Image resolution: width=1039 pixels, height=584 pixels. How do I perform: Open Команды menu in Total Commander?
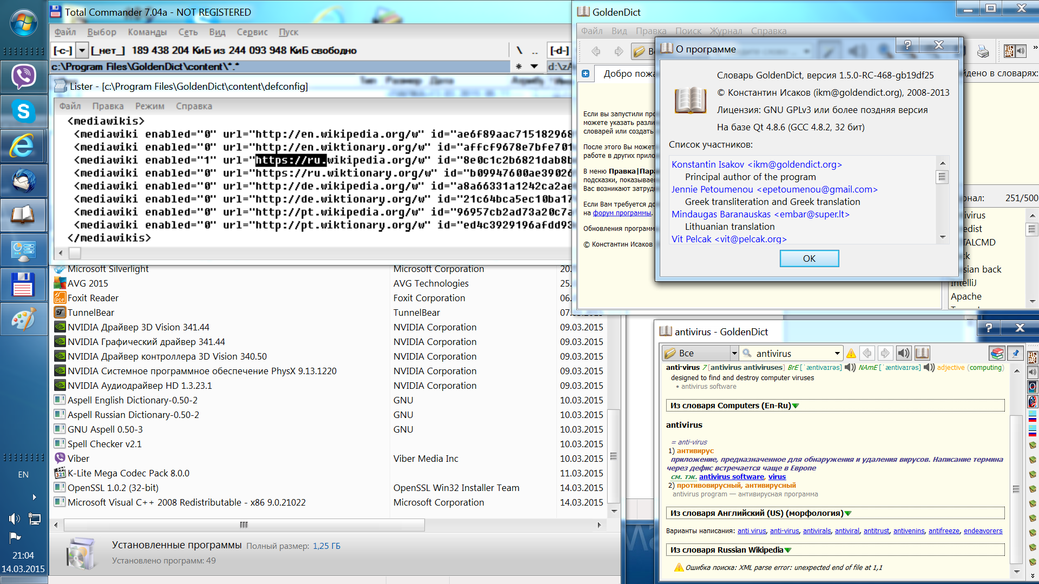point(147,32)
